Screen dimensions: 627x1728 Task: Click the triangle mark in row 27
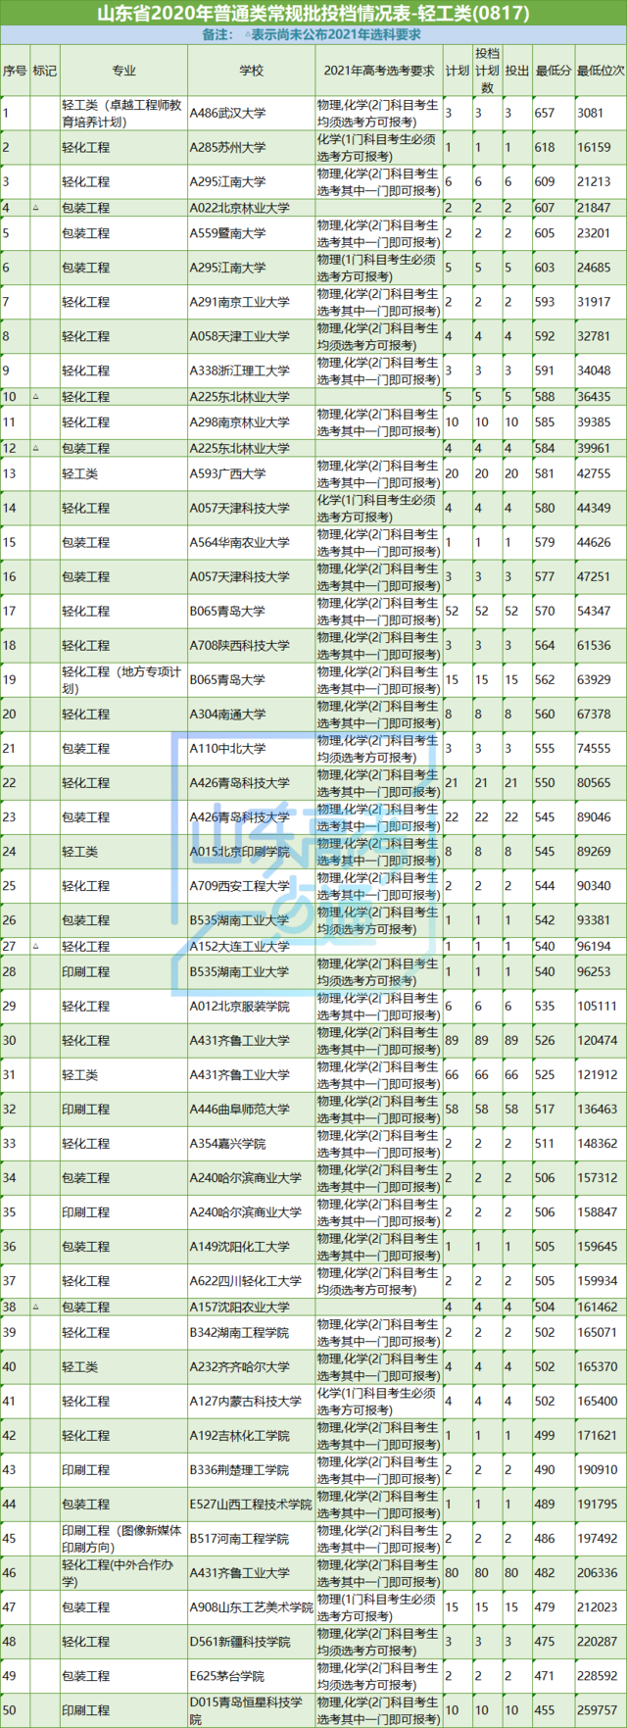point(35,947)
